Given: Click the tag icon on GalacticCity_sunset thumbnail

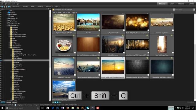Looking at the screenshot, I should coord(123,35).
